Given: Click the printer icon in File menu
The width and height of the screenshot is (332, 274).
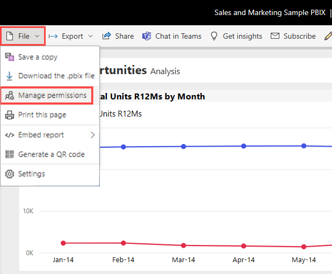Looking at the screenshot, I should 9,115.
